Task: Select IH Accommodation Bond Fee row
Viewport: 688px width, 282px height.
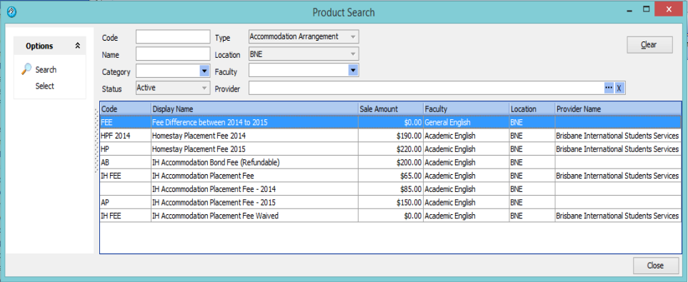Action: coord(391,162)
